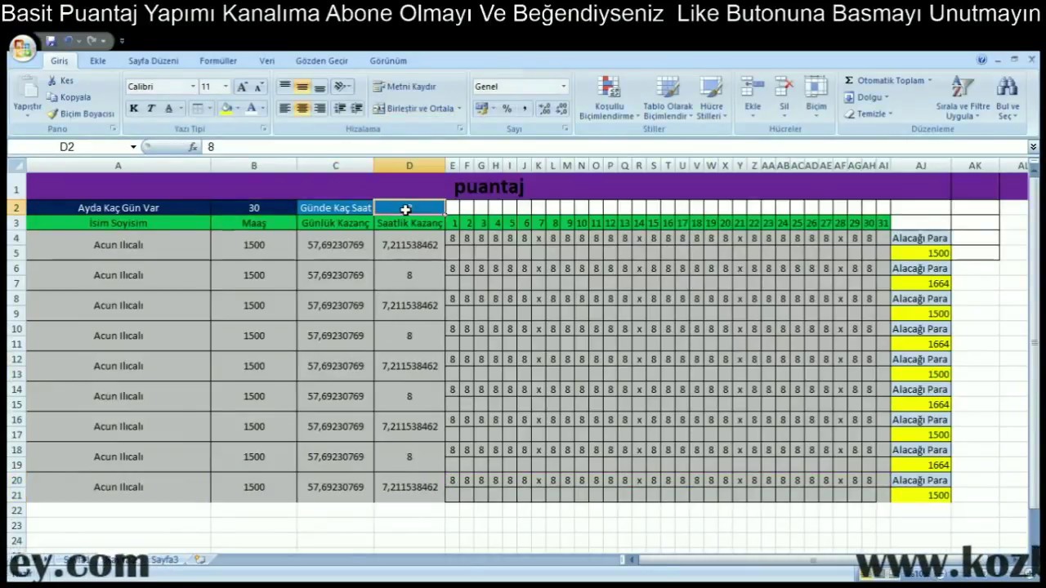Switch to Ekle tab
This screenshot has height=588, width=1046.
98,60
